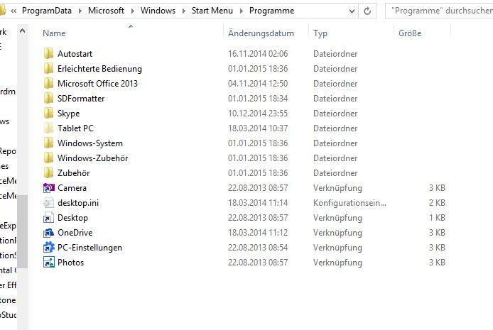
Task: Click the 'Photos' name text
Action: [71, 263]
